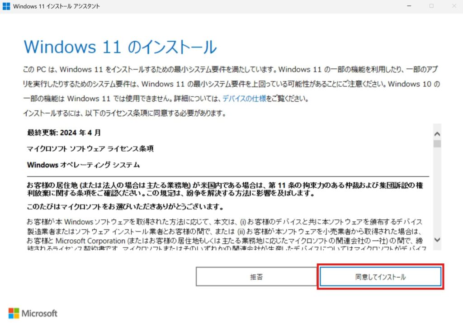The height and width of the screenshot is (323, 463).
Task: Click the Windows オペレーティング システム line
Action: coord(83,165)
